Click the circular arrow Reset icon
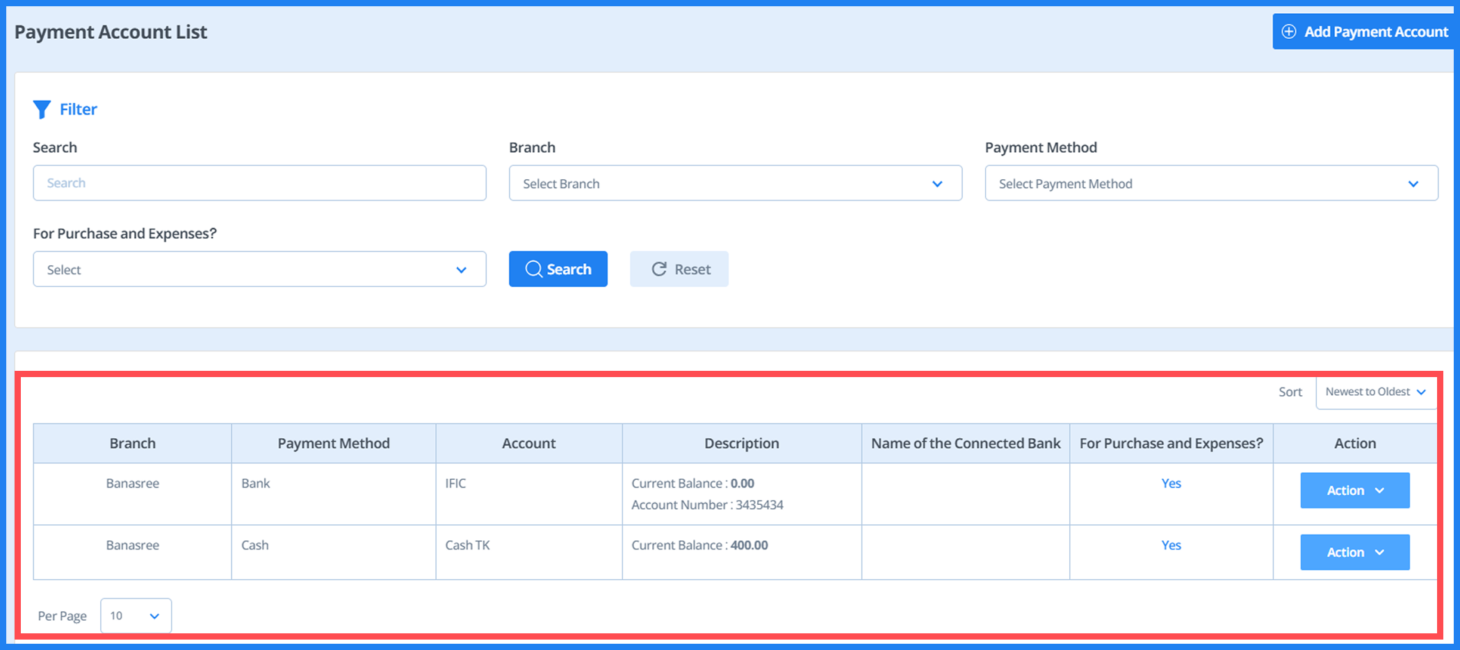The height and width of the screenshot is (650, 1460). click(x=658, y=269)
